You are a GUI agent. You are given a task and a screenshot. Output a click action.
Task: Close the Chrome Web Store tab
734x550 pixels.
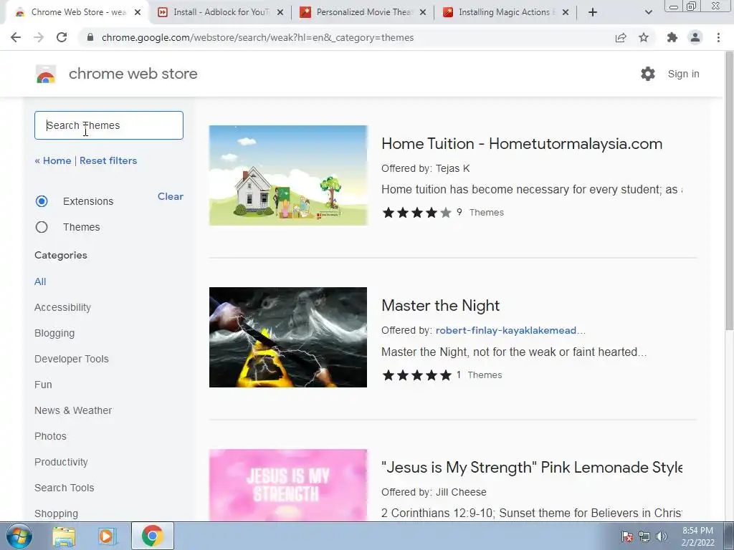[x=138, y=12]
